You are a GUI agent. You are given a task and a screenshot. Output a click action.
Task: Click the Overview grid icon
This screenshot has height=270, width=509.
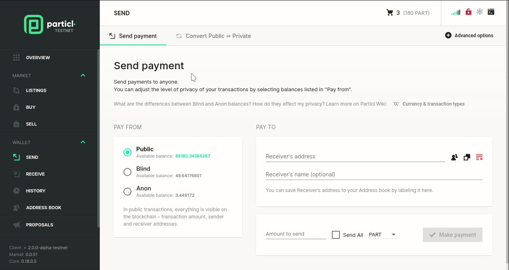[x=16, y=58]
